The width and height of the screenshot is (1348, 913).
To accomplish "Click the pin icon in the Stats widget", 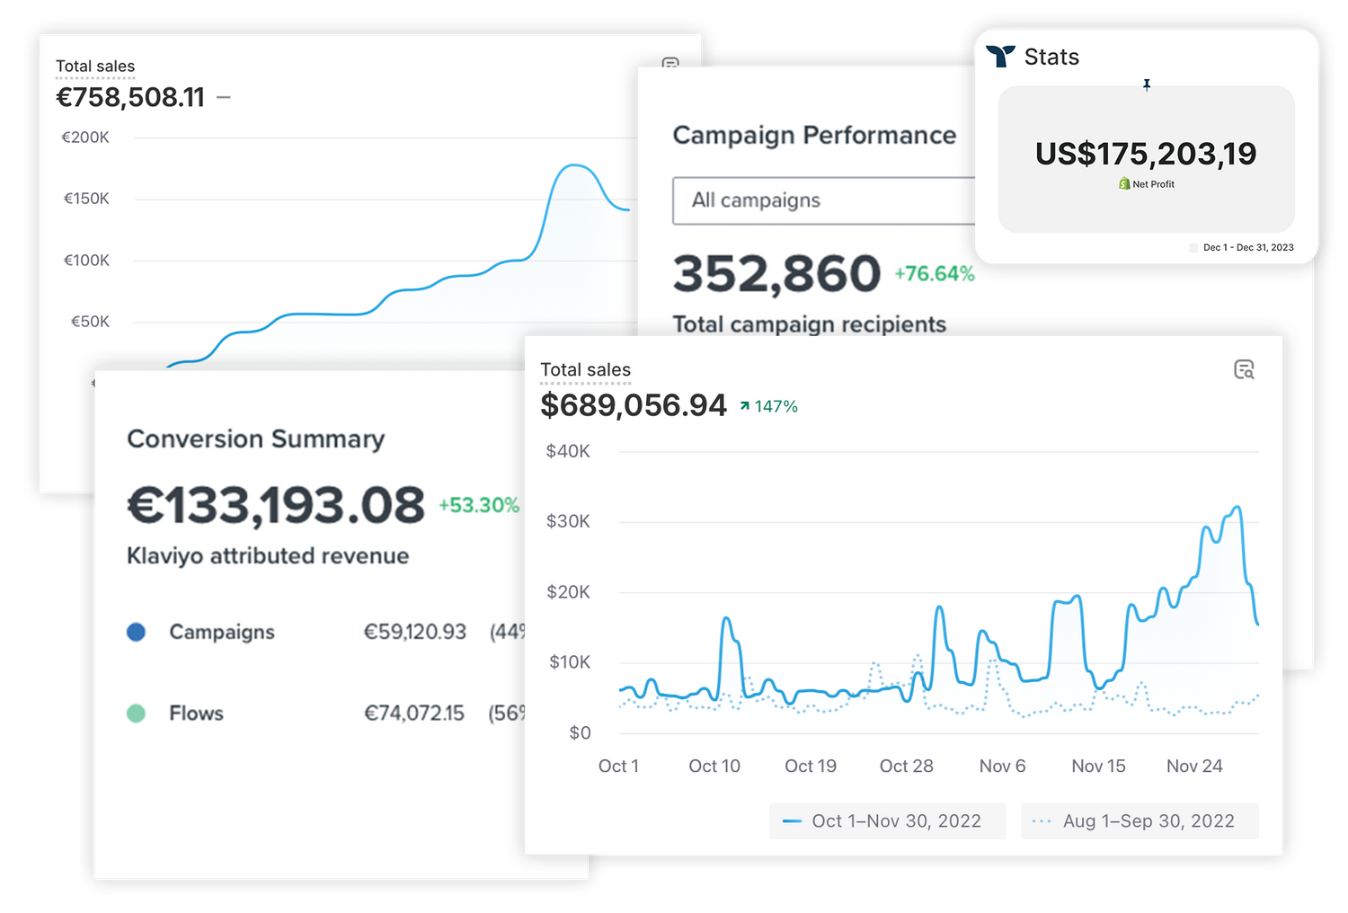I will (1147, 84).
